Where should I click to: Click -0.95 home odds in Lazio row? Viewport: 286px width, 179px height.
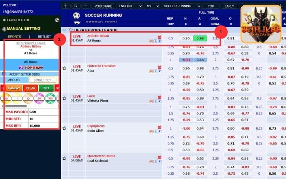186,98
